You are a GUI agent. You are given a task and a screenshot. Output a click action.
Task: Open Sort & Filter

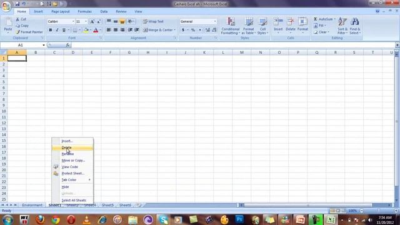click(342, 26)
